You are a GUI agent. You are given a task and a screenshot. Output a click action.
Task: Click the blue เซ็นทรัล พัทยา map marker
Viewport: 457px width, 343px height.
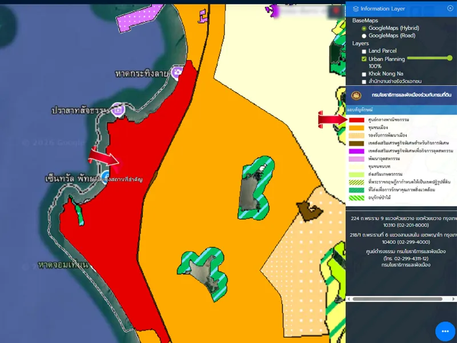tap(106, 175)
